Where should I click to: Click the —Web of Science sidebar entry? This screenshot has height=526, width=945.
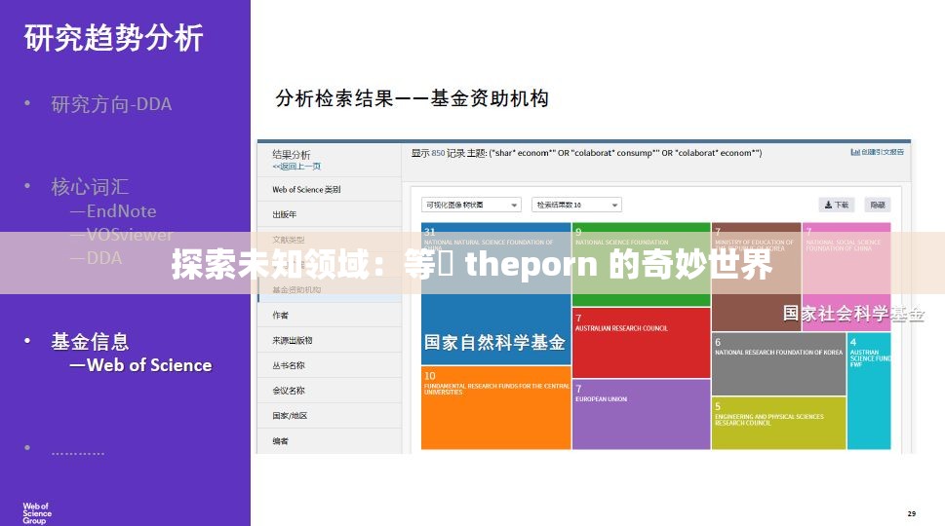point(141,365)
